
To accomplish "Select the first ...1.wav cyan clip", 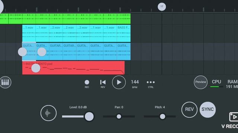I will (x=29, y=33).
